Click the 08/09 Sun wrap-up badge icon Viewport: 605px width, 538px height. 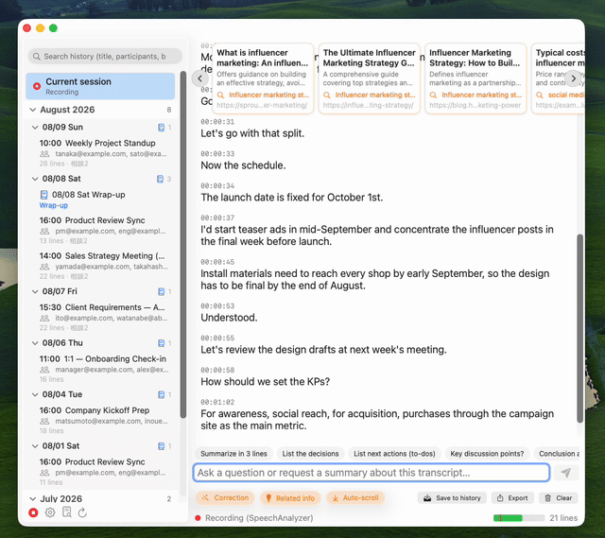click(x=161, y=127)
